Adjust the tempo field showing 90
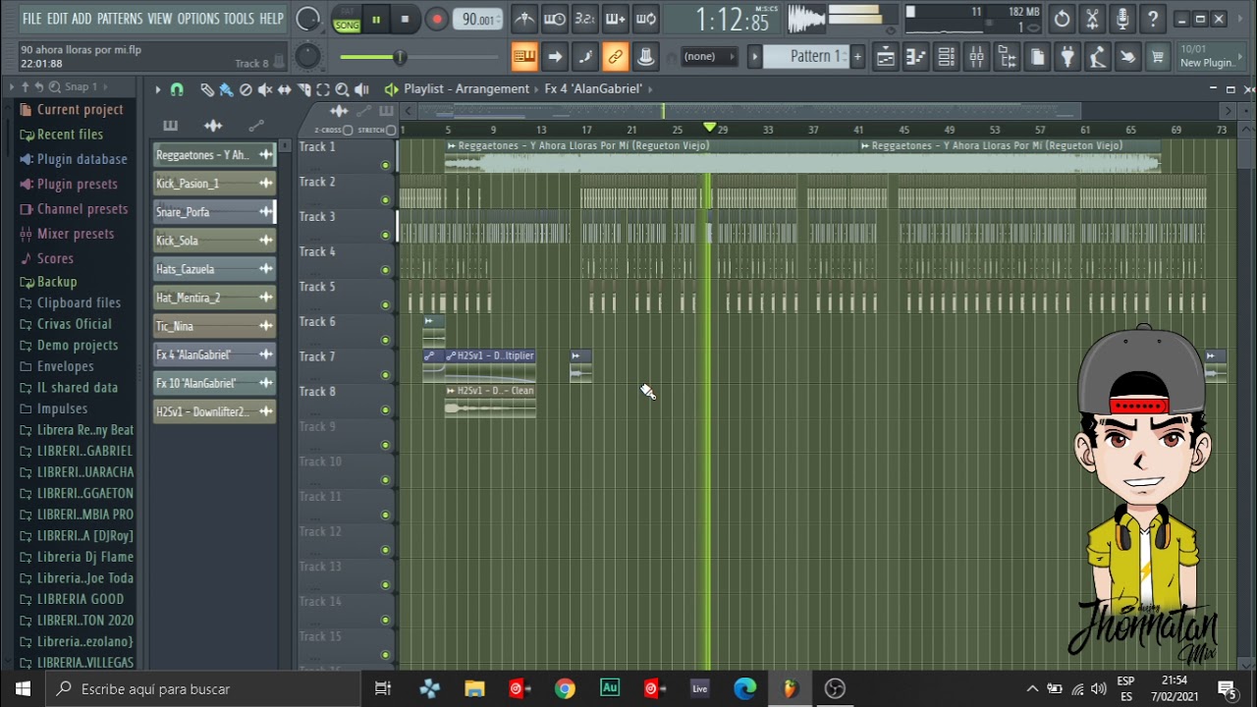The width and height of the screenshot is (1257, 707). coord(479,20)
